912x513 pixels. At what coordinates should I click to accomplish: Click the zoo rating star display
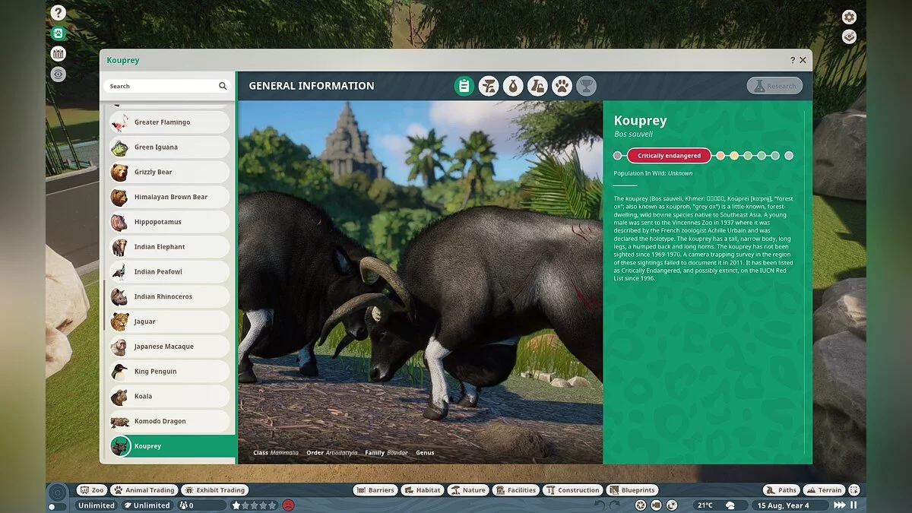(253, 504)
